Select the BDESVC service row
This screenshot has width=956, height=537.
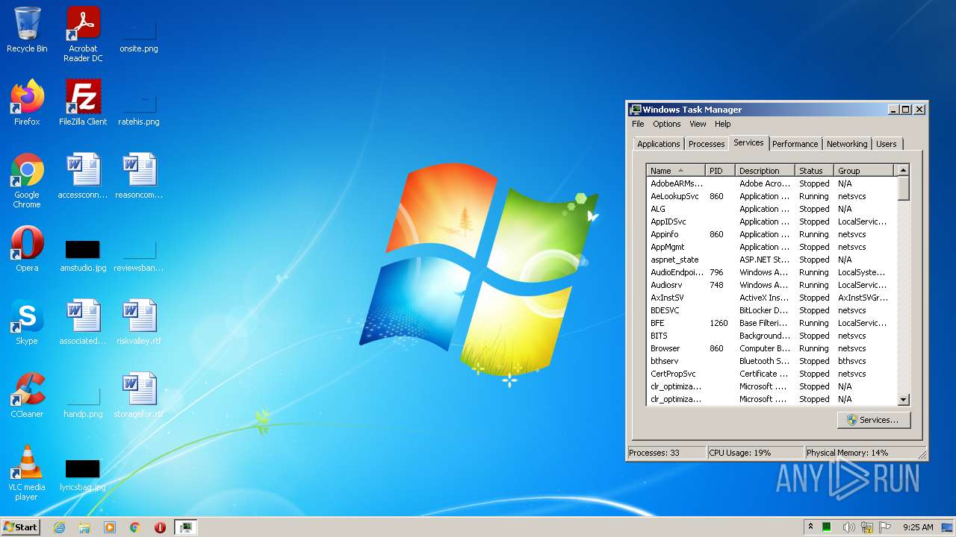[x=772, y=310]
